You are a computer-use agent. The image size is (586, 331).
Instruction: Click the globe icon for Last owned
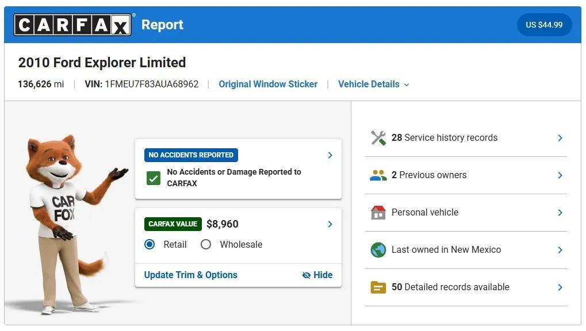[378, 250]
